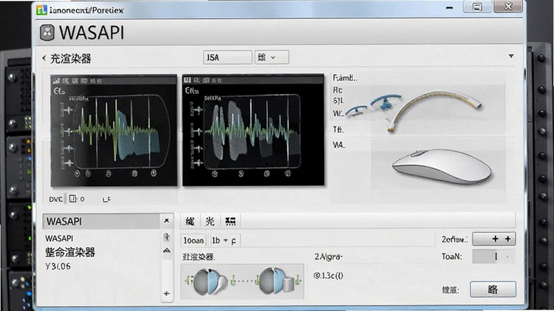This screenshot has height=311, width=554.
Task: Click the 1ooan field
Action: [193, 241]
